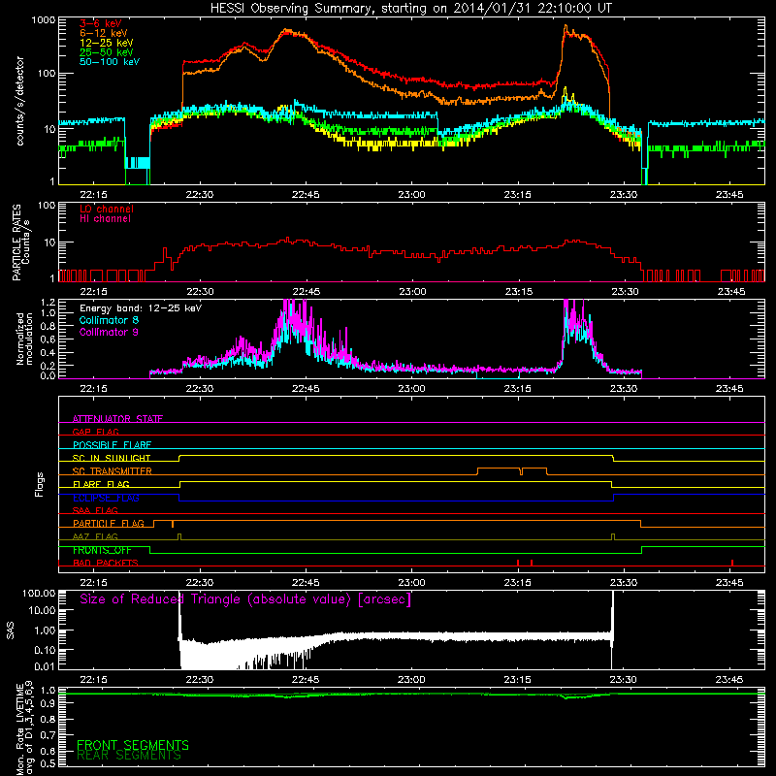
Task: Click the 22:30 tick under particle rates plot
Action: [x=200, y=292]
